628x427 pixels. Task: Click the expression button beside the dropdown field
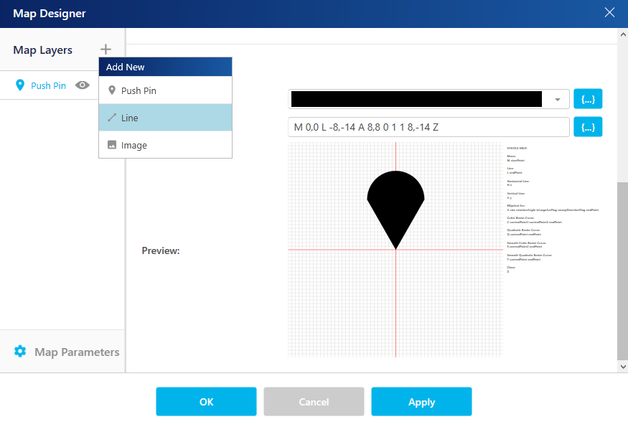pyautogui.click(x=588, y=99)
